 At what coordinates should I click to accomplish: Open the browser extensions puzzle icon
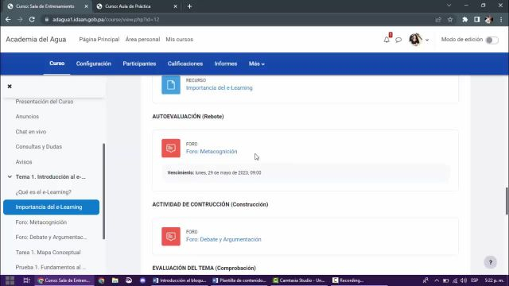pos(464,19)
